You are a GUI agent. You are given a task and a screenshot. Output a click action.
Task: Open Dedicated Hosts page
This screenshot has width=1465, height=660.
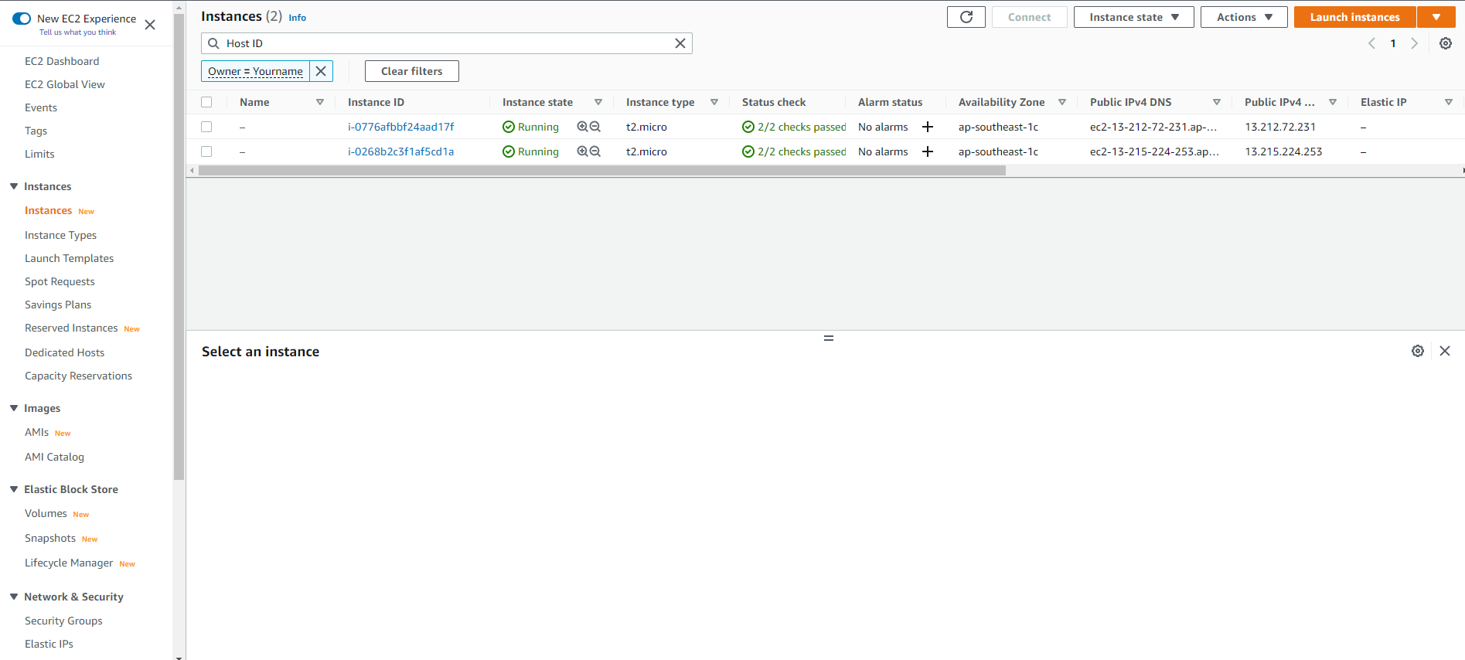click(64, 352)
